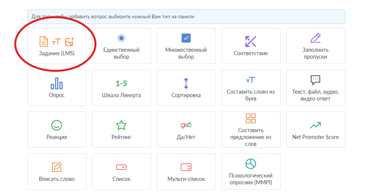Image resolution: width=368 pixels, height=195 pixels.
Task: Click the 1-5 Likert scale icon
Action: tap(121, 83)
